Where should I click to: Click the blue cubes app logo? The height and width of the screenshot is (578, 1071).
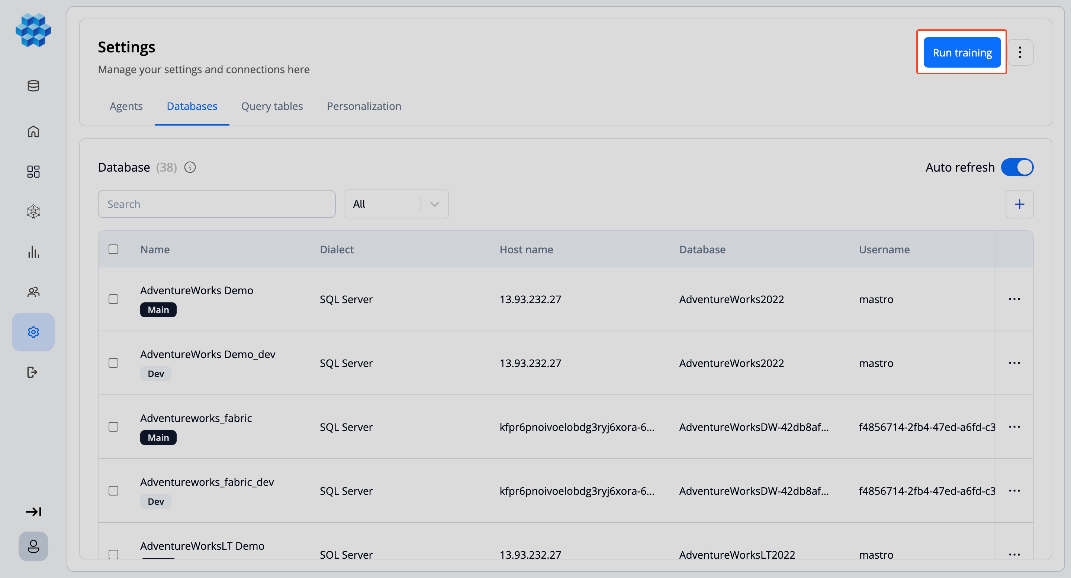tap(33, 30)
